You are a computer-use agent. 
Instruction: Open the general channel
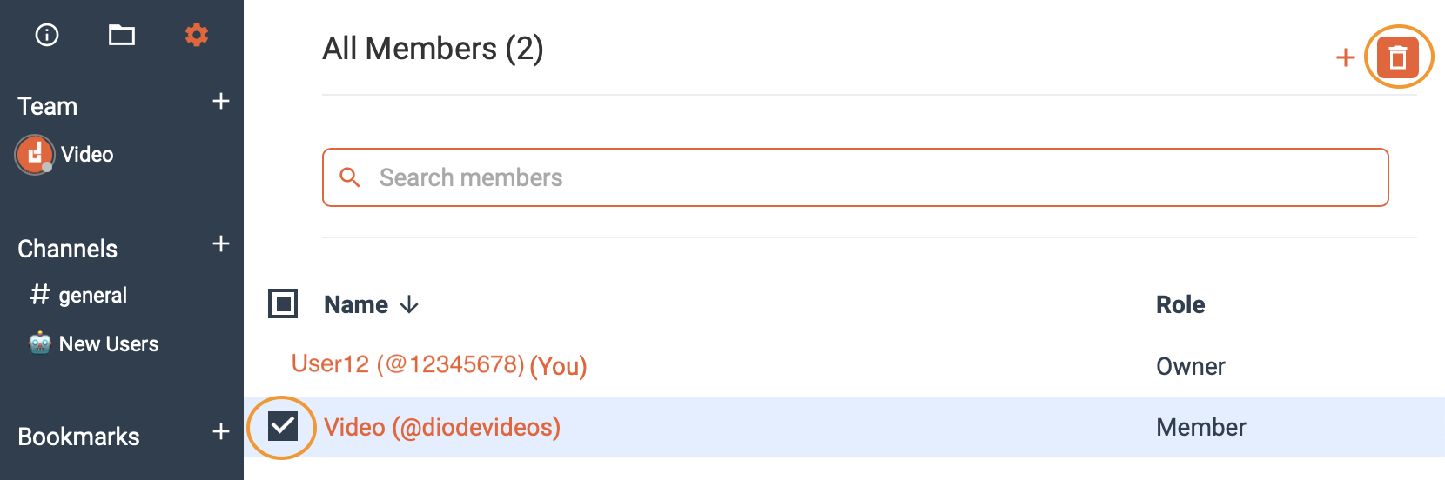[x=92, y=296]
